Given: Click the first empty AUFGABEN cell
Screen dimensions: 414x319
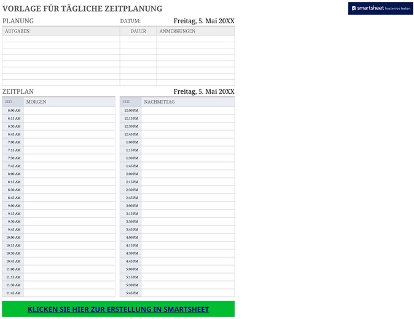Looking at the screenshot, I should [x=61, y=39].
